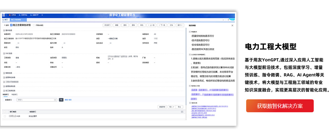Switch to the 审查部门 tab
The image size is (330, 139).
[x=6, y=95]
